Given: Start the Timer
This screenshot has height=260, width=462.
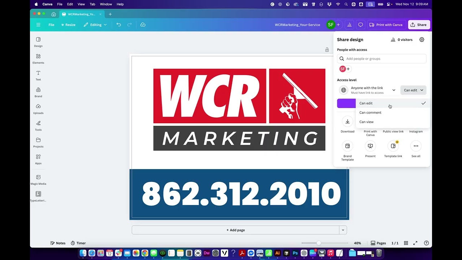Looking at the screenshot, I should [x=78, y=243].
